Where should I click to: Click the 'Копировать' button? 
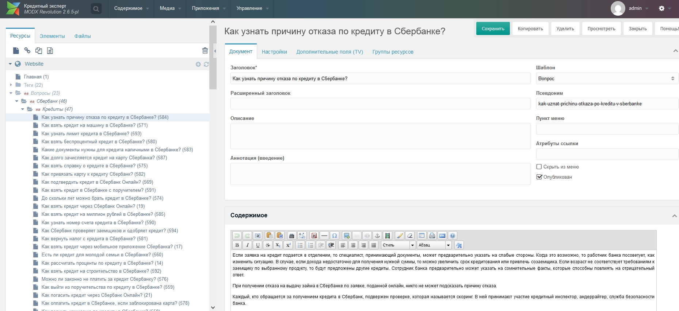(x=530, y=28)
